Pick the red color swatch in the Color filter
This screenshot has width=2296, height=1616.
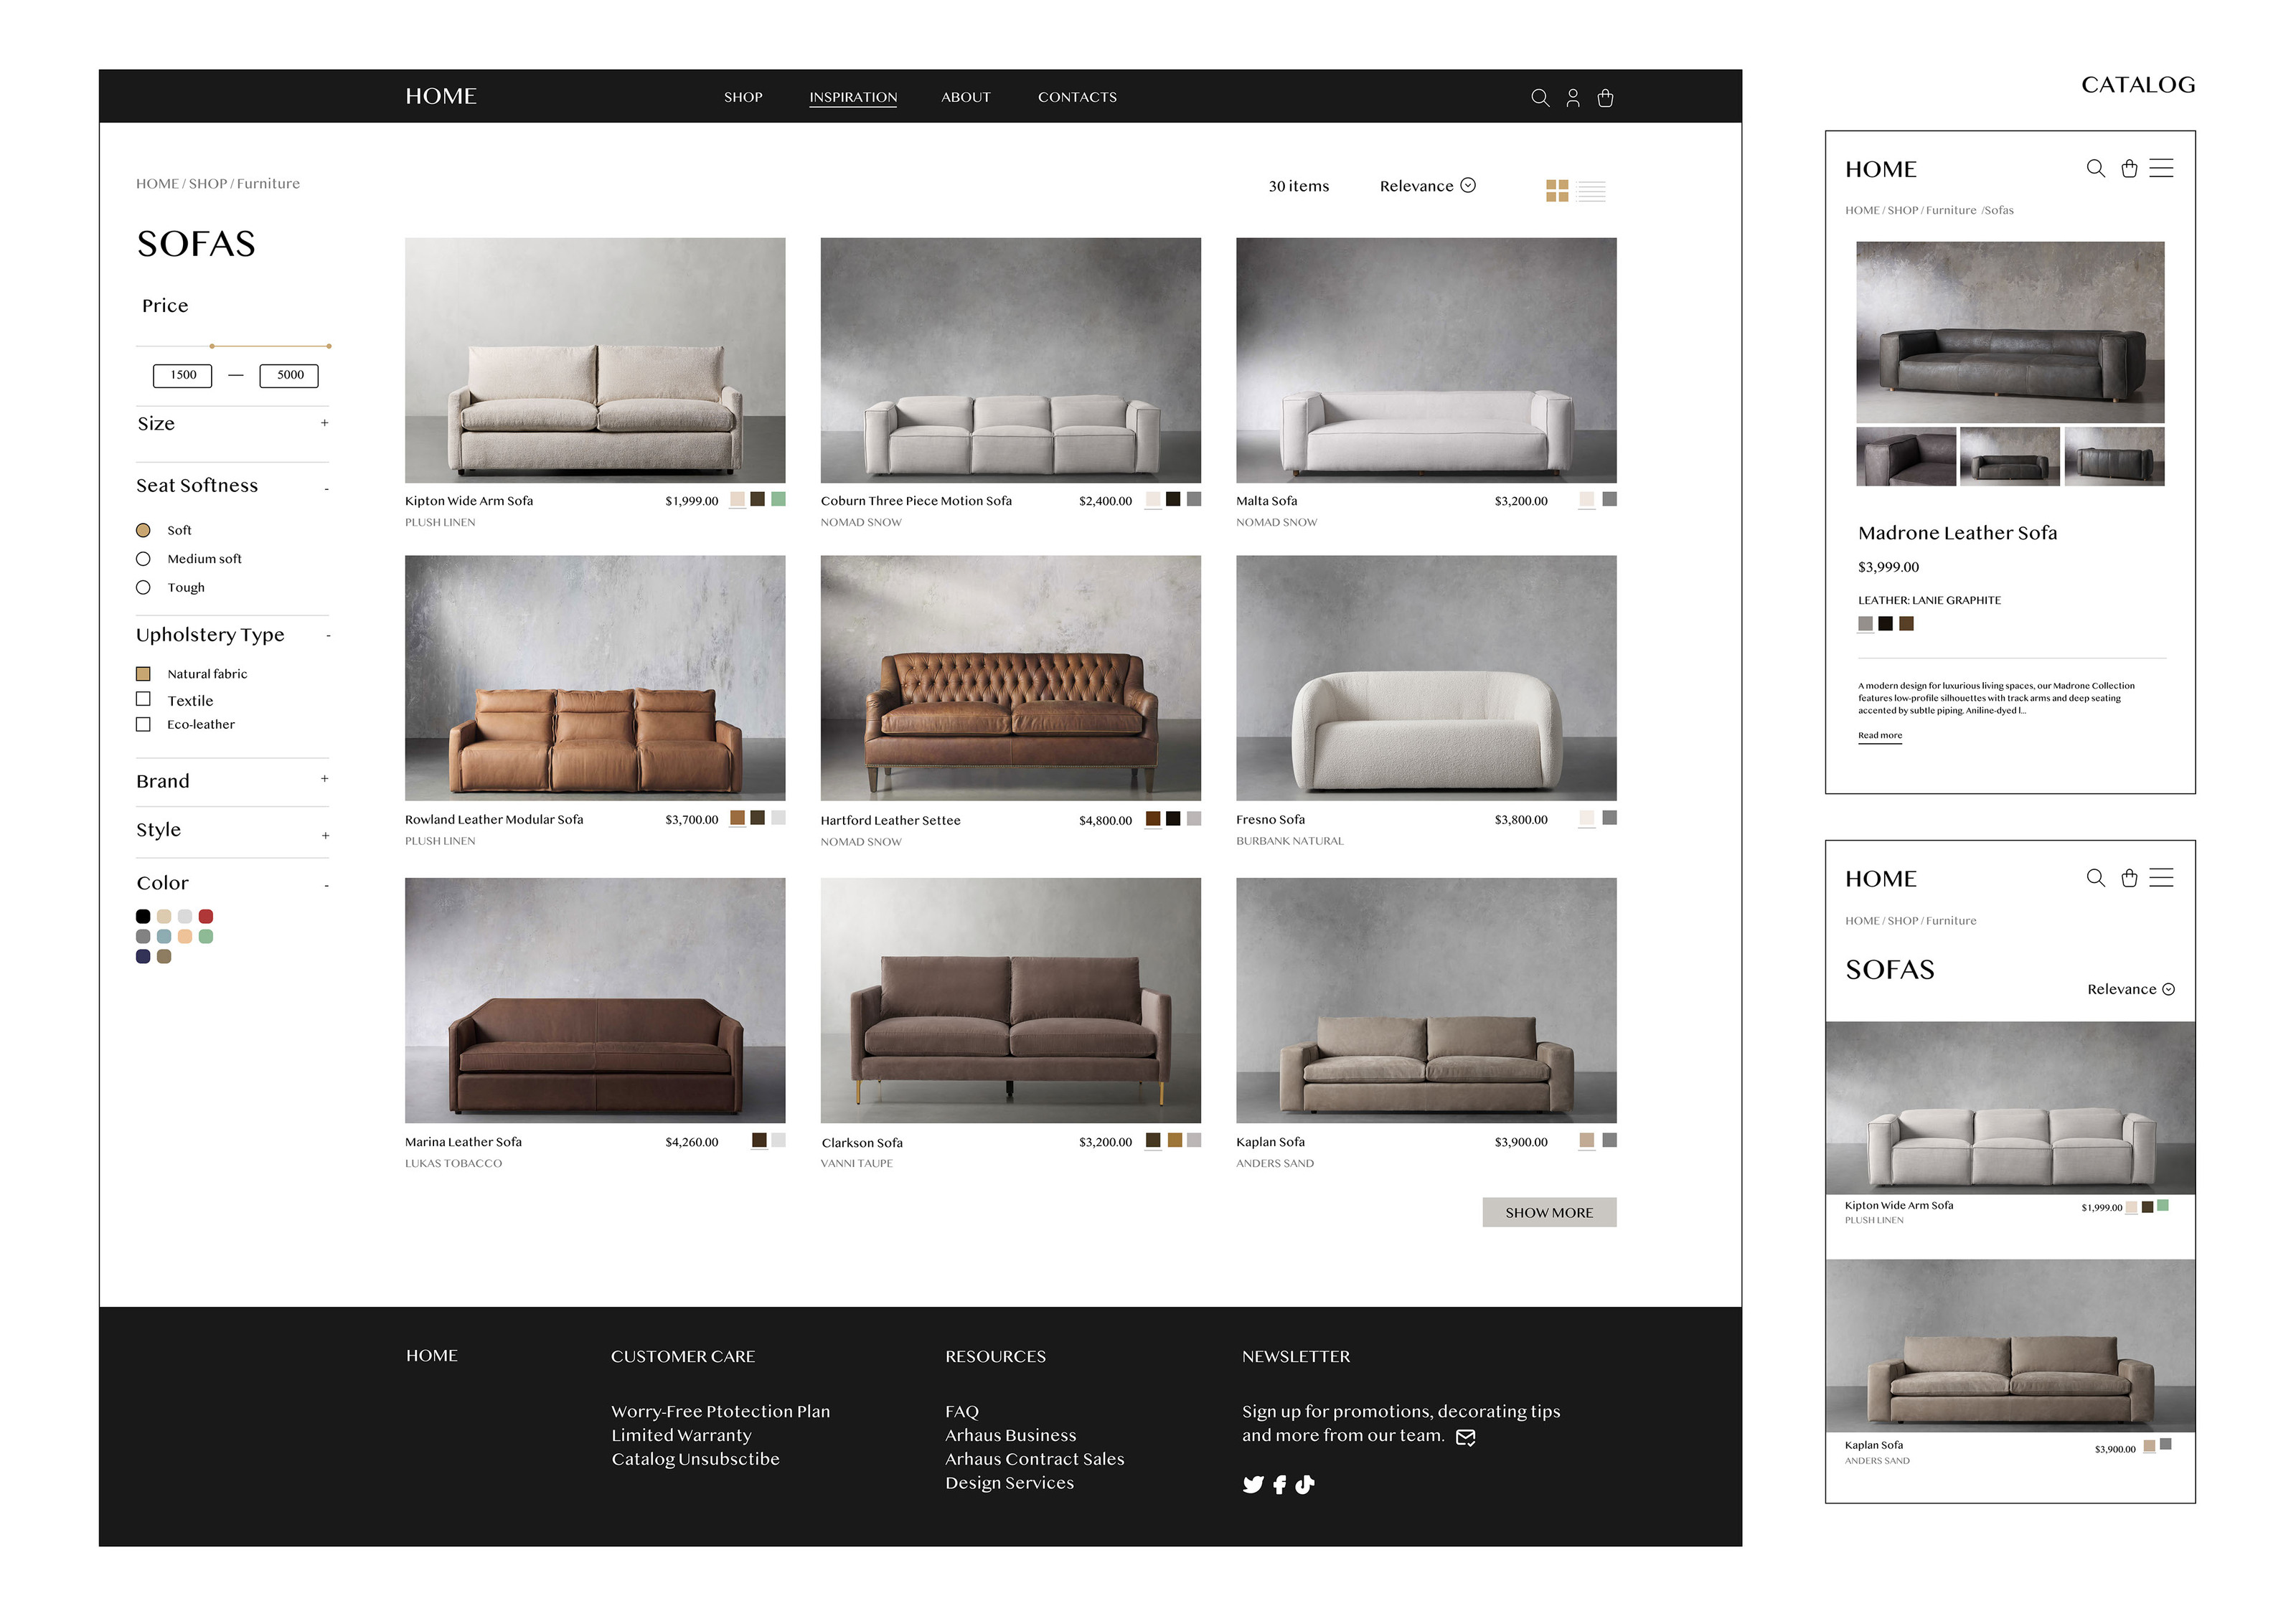[206, 917]
